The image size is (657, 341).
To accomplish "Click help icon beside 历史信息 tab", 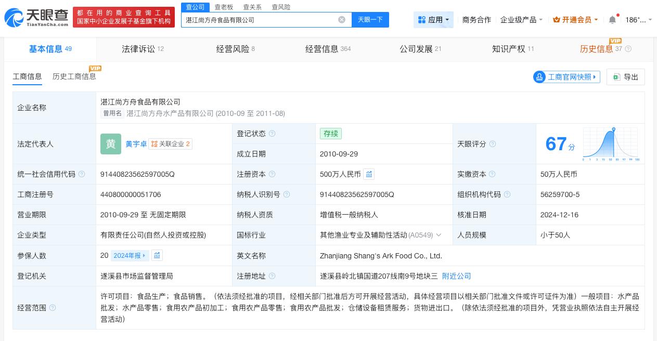I will [628, 49].
